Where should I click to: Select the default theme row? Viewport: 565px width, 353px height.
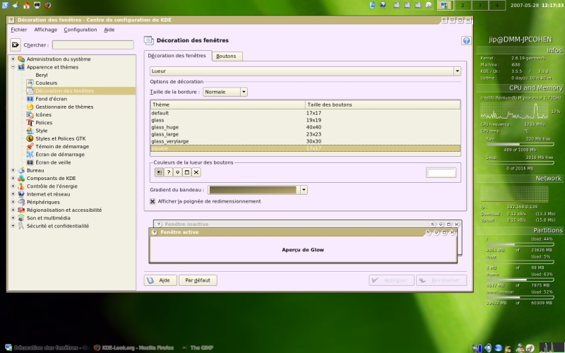pyautogui.click(x=305, y=113)
